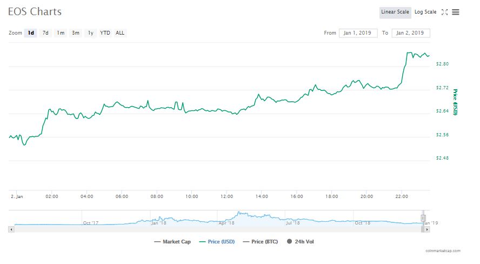The image size is (480, 264).
Task: Open the coinmarketcap.com credit link
Action: click(443, 250)
